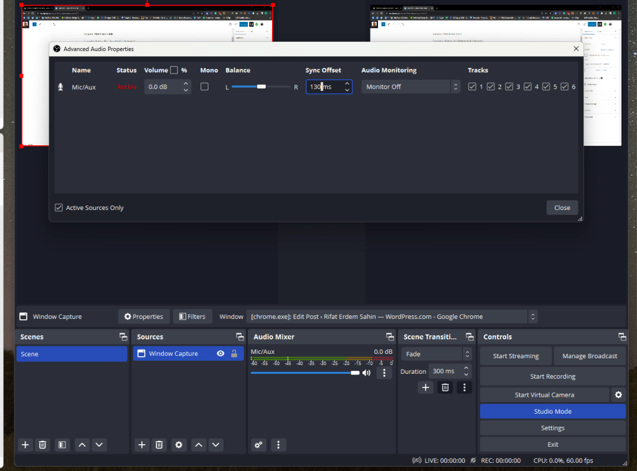The height and width of the screenshot is (471, 637).
Task: Increase Sync Offset with up stepper
Action: 347,83
